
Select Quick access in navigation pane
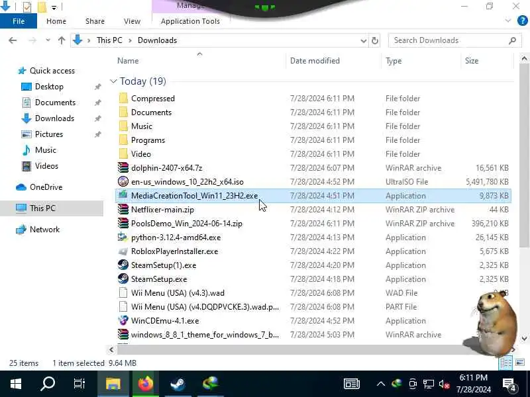pos(52,71)
